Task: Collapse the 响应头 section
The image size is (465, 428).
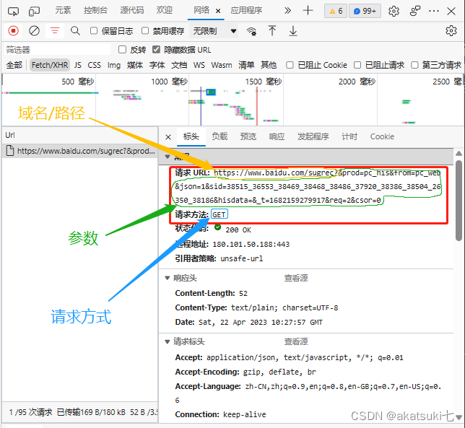Action: click(168, 278)
